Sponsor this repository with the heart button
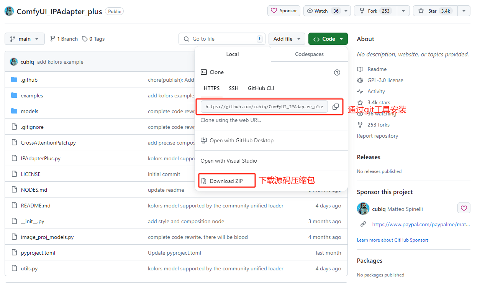This screenshot has width=485, height=283. 284,11
